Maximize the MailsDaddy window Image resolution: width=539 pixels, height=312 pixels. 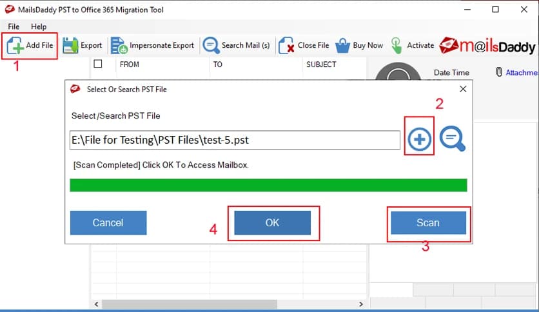(495, 9)
